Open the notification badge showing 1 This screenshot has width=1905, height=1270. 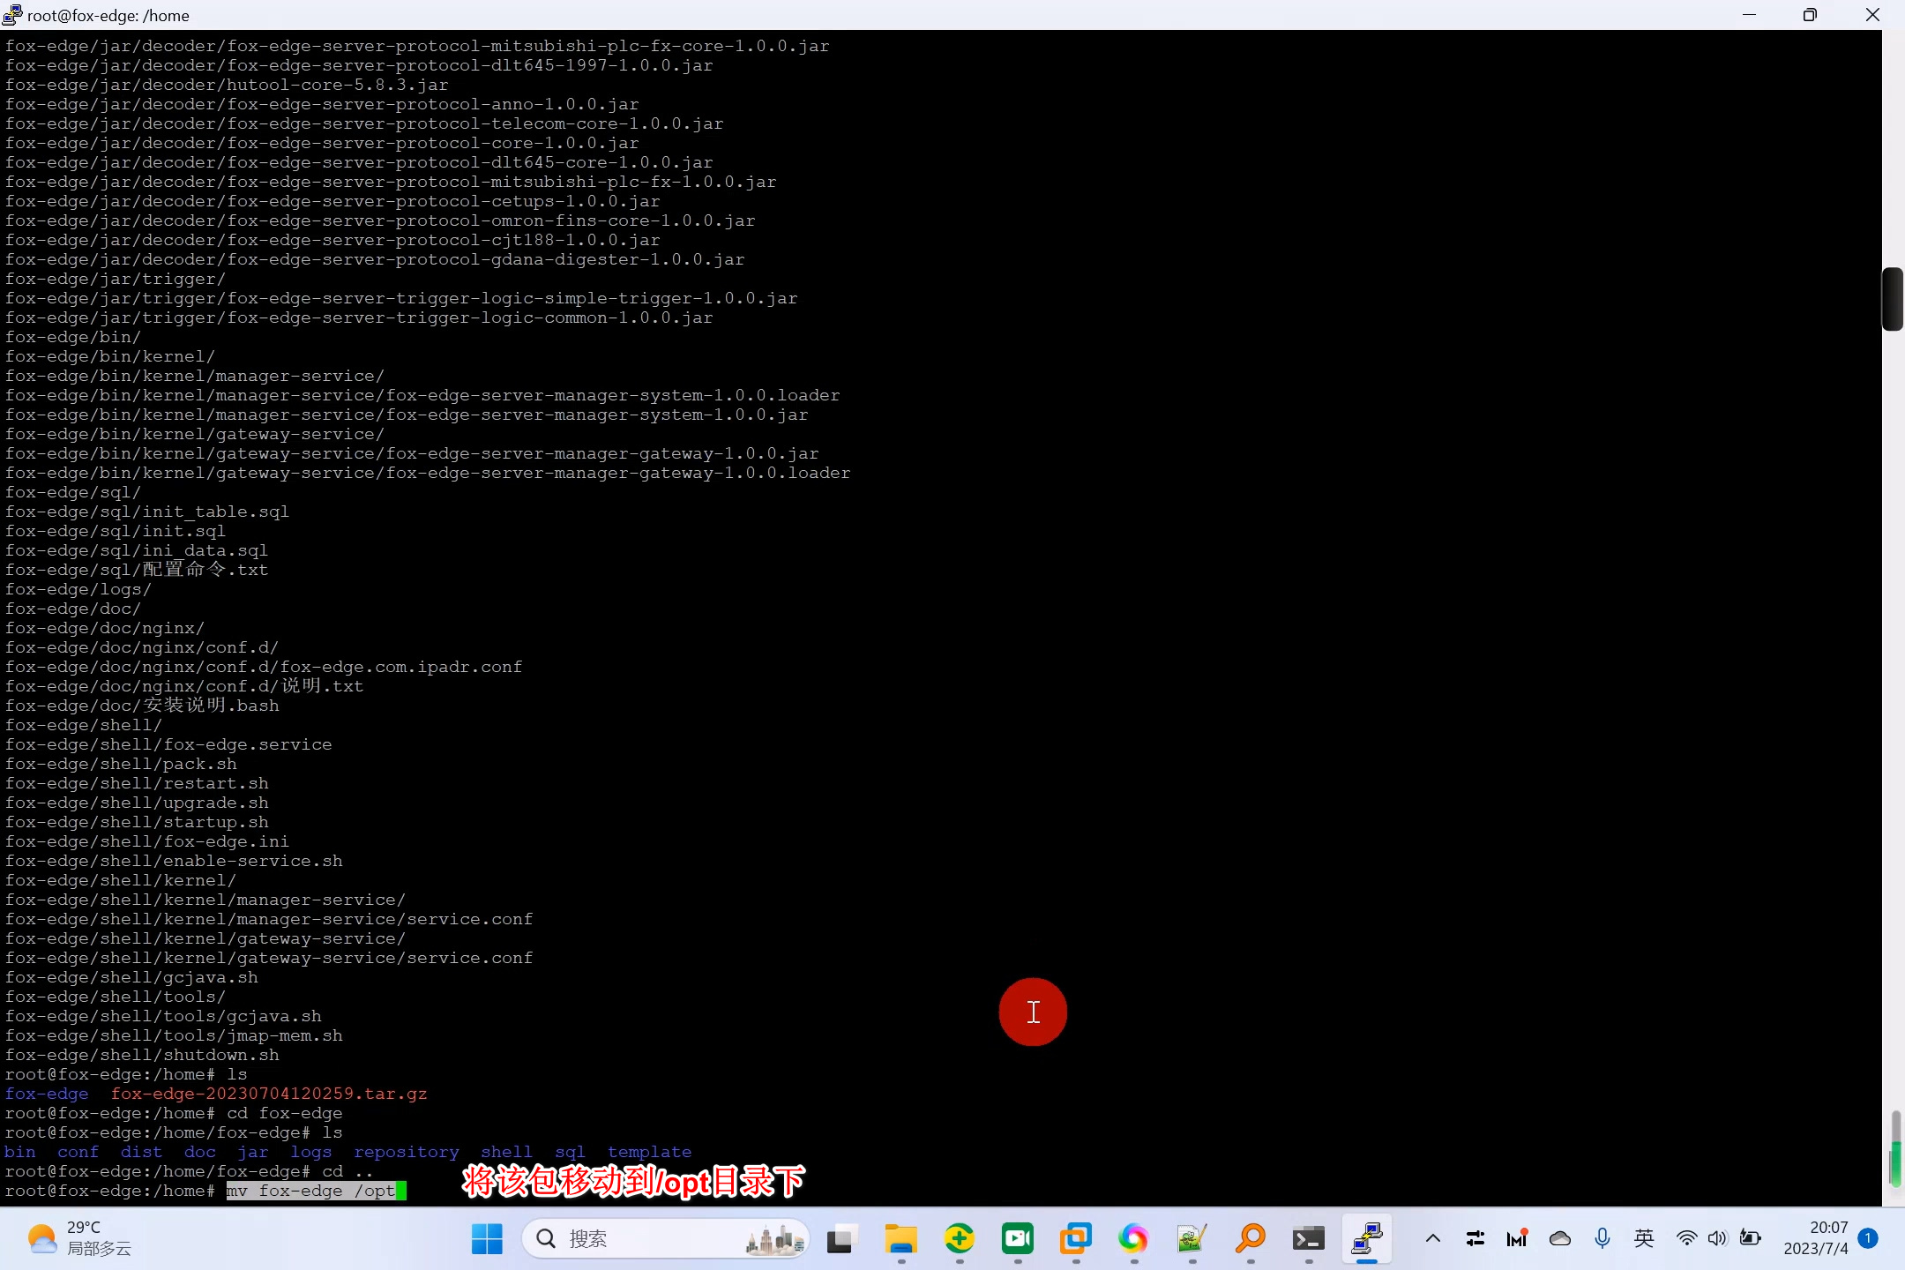pyautogui.click(x=1867, y=1238)
